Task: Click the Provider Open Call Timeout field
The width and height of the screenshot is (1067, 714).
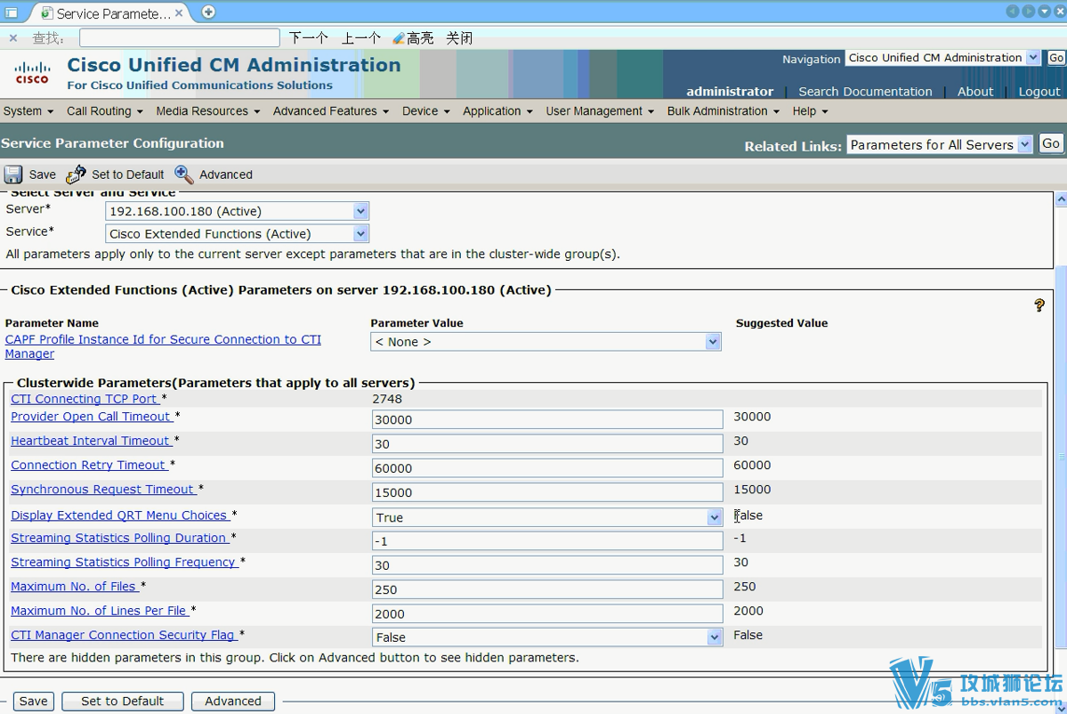Action: click(x=547, y=419)
